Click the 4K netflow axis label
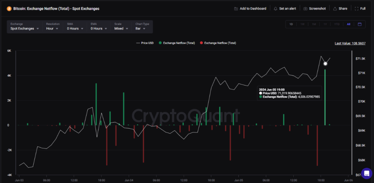This screenshot has height=183, width=374. 9,76
